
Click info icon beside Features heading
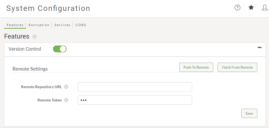pos(35,37)
